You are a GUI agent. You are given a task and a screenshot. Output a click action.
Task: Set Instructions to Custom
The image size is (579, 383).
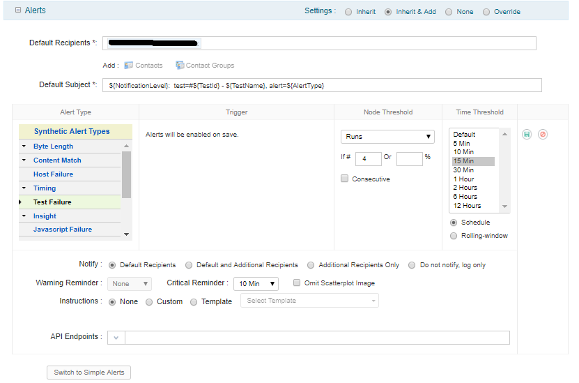point(149,302)
